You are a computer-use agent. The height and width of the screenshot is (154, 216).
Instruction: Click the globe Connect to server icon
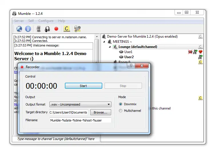click(x=19, y=29)
